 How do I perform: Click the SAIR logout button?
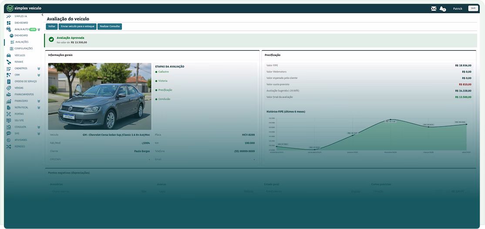click(473, 9)
